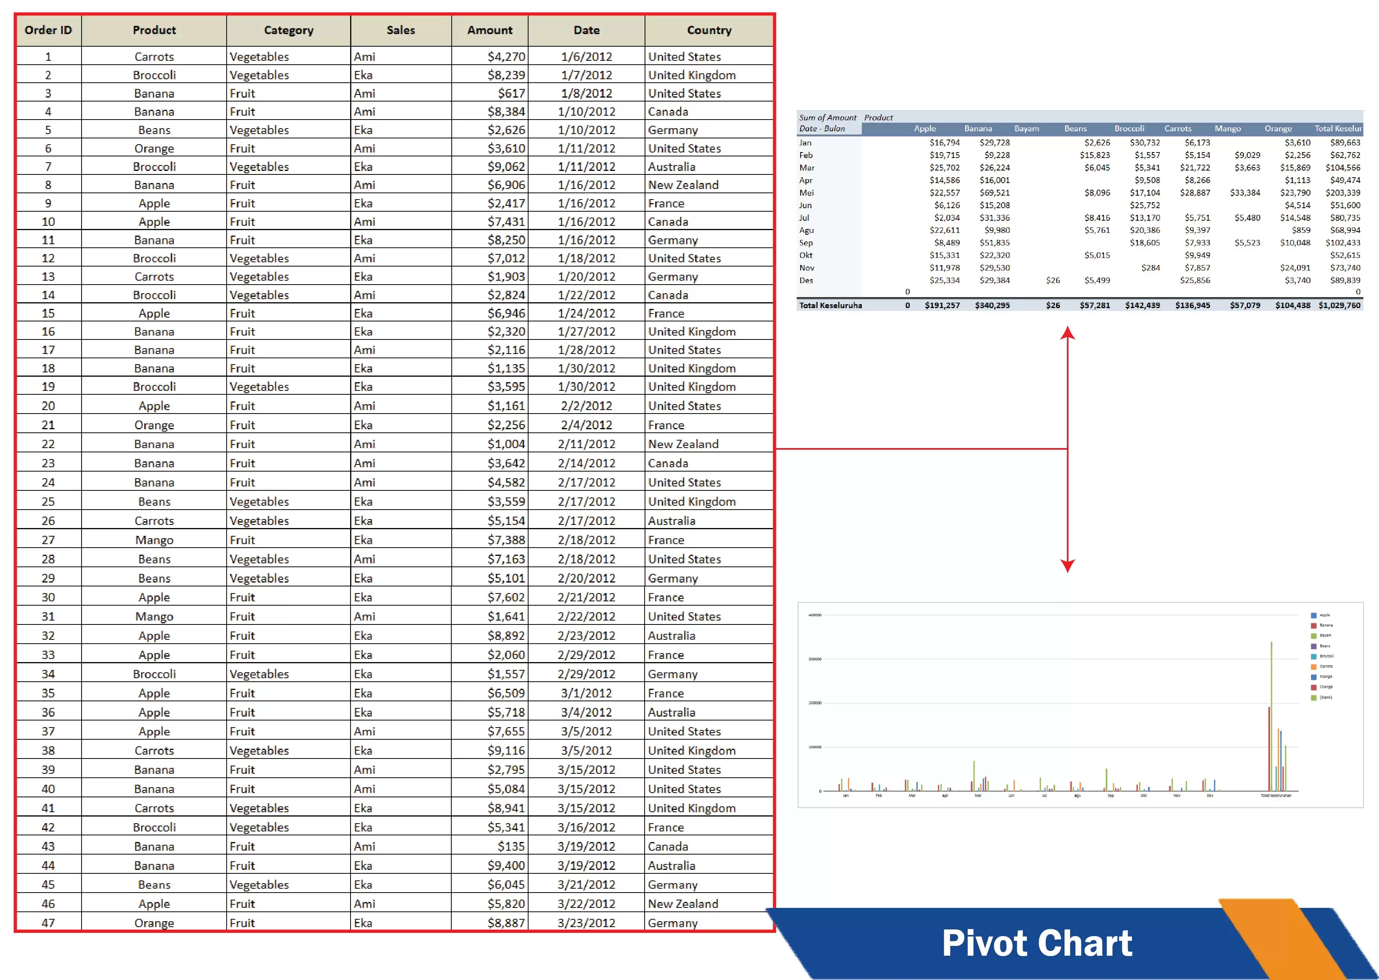
Task: Select the Order ID column header
Action: [x=48, y=29]
